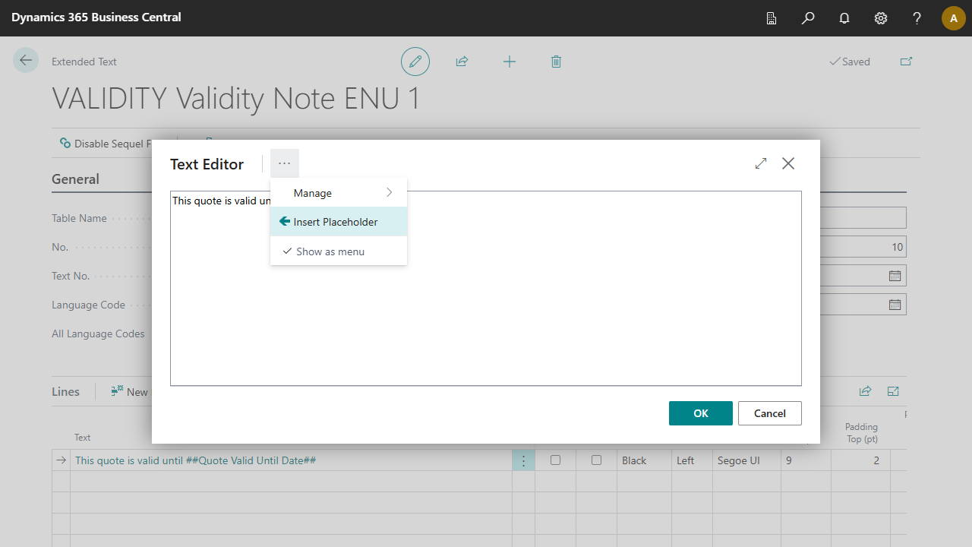Open the search magnifier in top bar
The image size is (972, 547).
tap(808, 18)
